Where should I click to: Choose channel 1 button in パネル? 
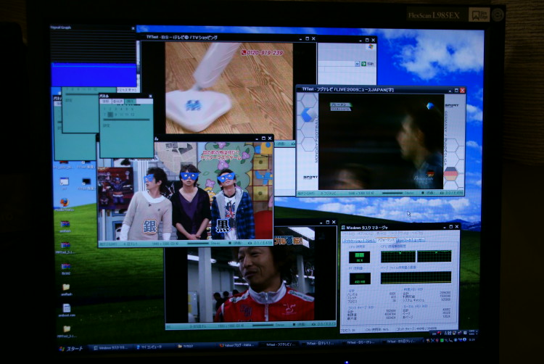[x=104, y=109]
